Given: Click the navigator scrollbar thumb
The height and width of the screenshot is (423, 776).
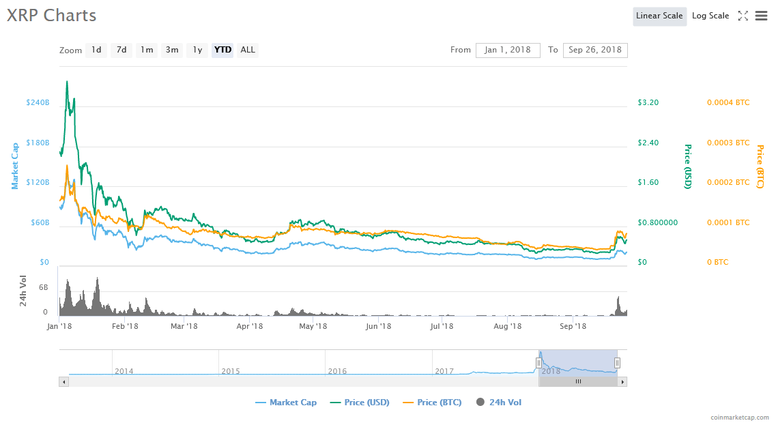Looking at the screenshot, I should tap(578, 382).
